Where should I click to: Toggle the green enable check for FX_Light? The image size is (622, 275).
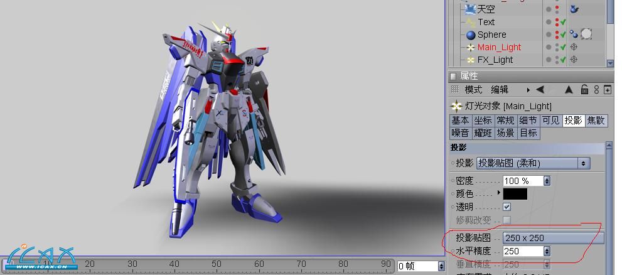tap(563, 60)
